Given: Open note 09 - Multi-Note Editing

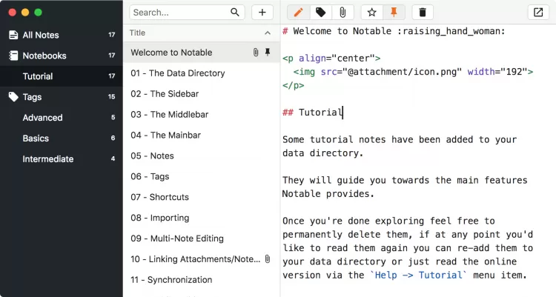Looking at the screenshot, I should (202, 238).
